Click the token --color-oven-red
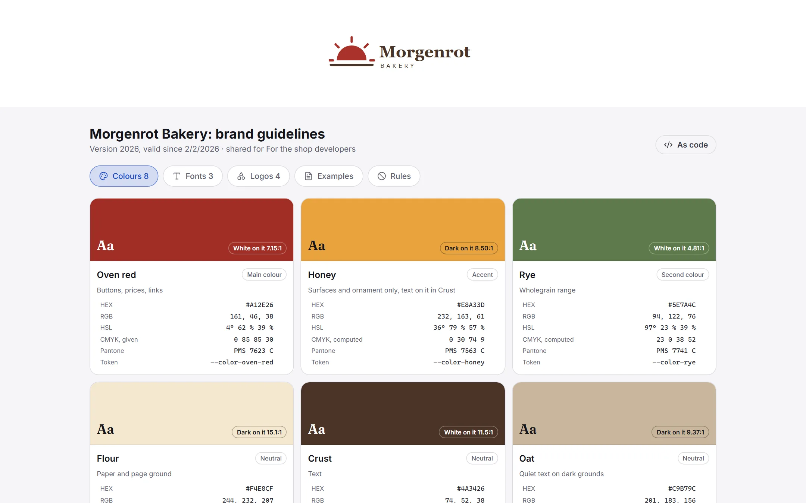Screen dimensions: 806x503 click(x=242, y=362)
